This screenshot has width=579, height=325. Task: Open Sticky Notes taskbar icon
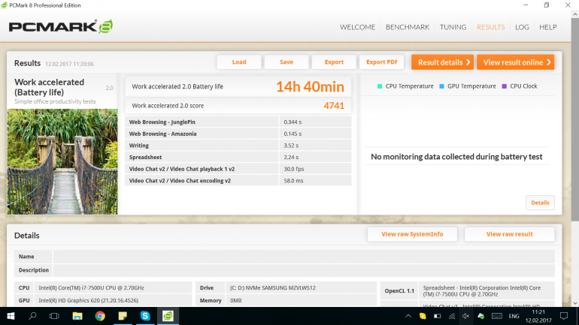pyautogui.click(x=123, y=316)
